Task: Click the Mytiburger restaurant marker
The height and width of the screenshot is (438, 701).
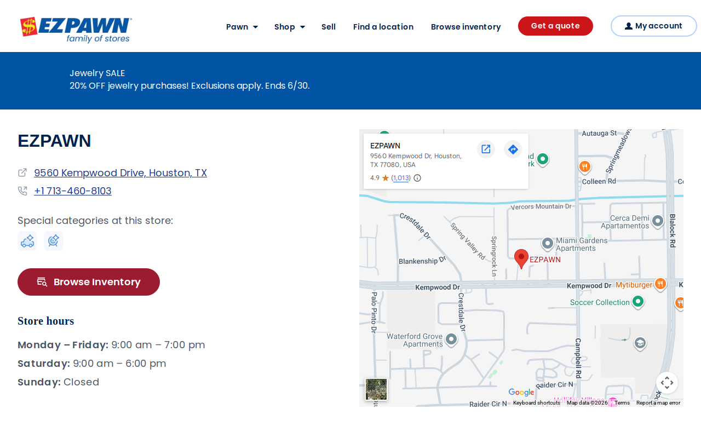Action: coord(660,284)
